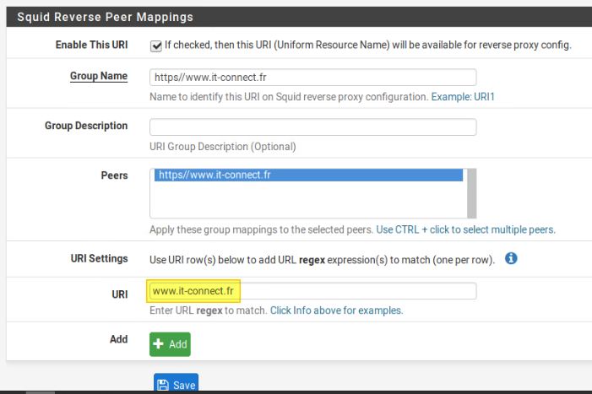Click 'Use CTRL + click to select multiple peers'

coord(465,229)
